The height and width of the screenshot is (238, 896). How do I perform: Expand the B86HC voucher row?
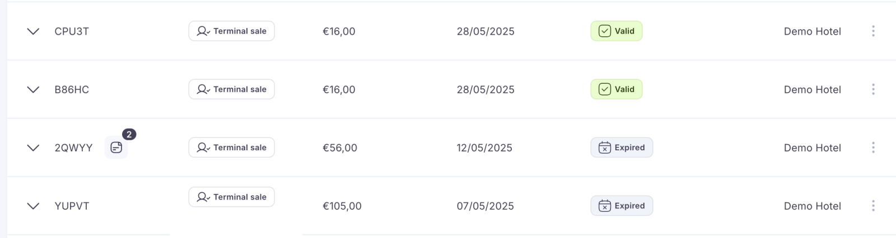click(x=33, y=89)
